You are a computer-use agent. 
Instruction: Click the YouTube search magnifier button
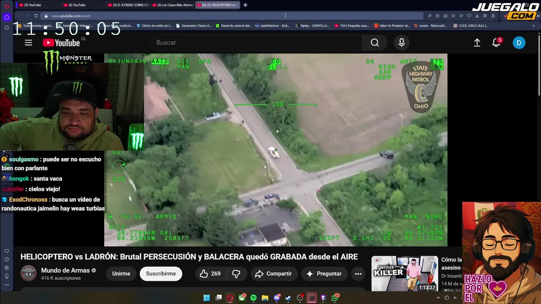(375, 43)
